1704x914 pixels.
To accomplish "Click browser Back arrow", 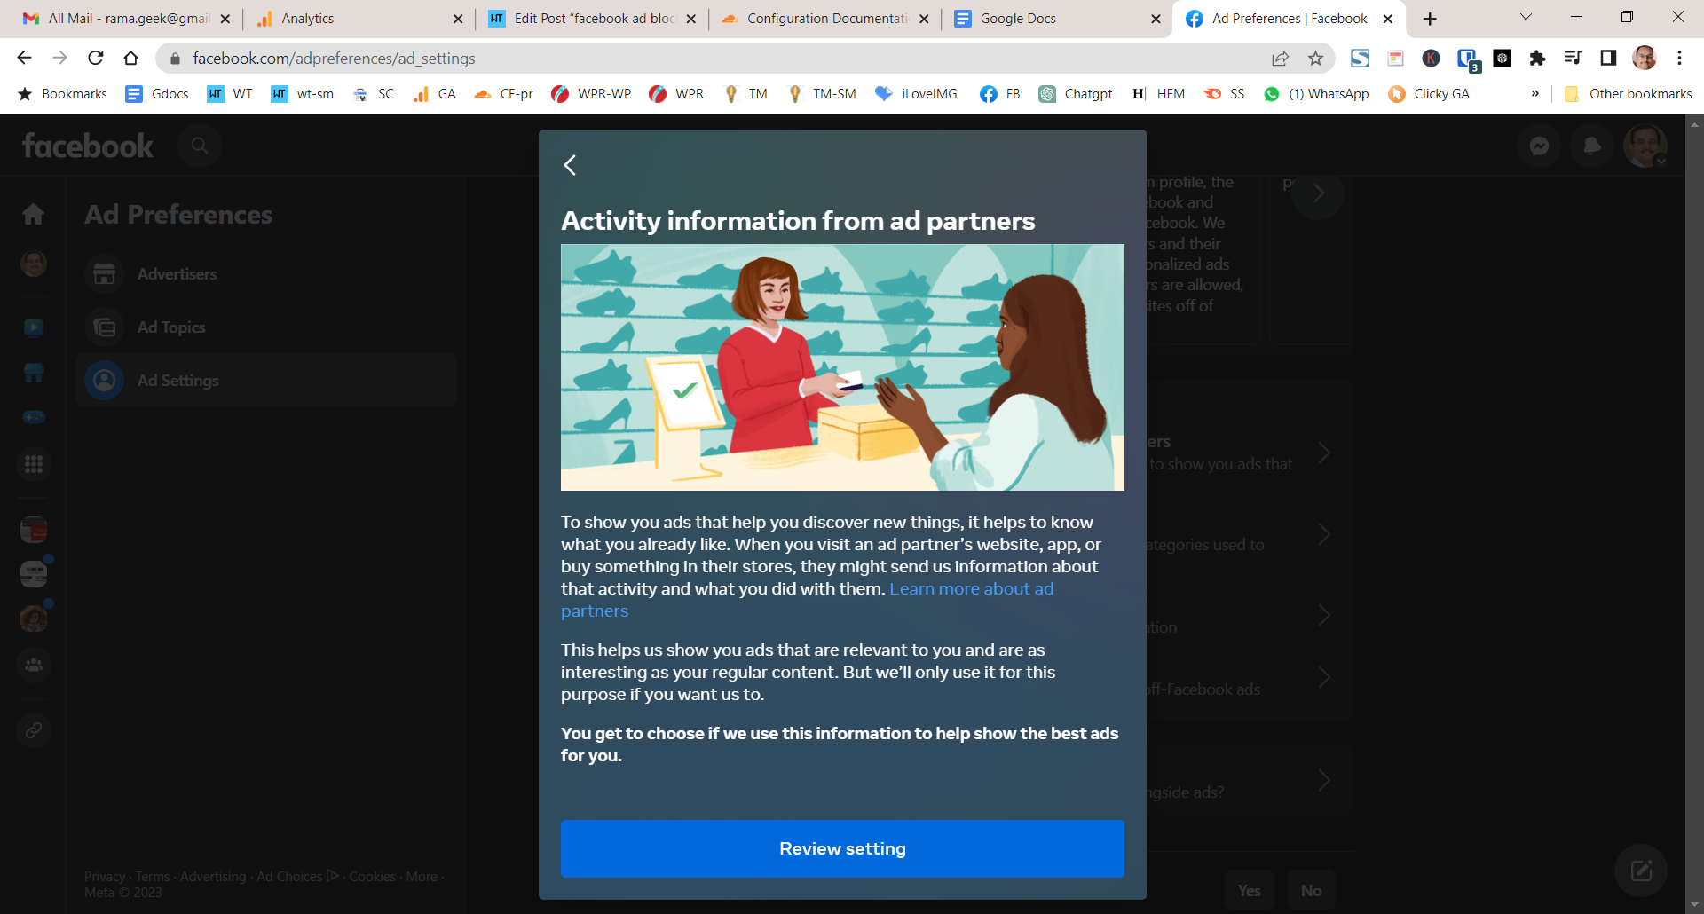I will click(x=24, y=58).
